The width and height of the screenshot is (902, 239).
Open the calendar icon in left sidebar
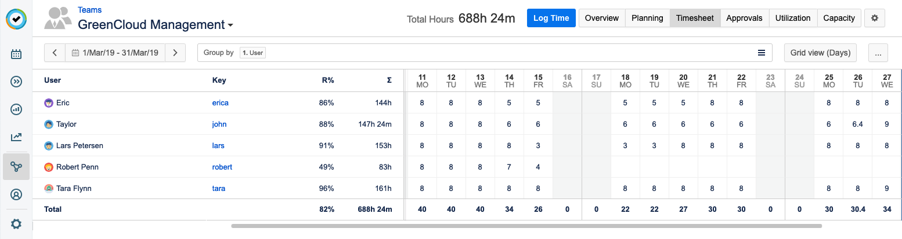[x=16, y=54]
